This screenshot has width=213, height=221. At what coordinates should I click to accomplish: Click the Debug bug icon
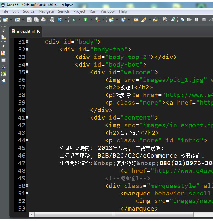(74, 20)
